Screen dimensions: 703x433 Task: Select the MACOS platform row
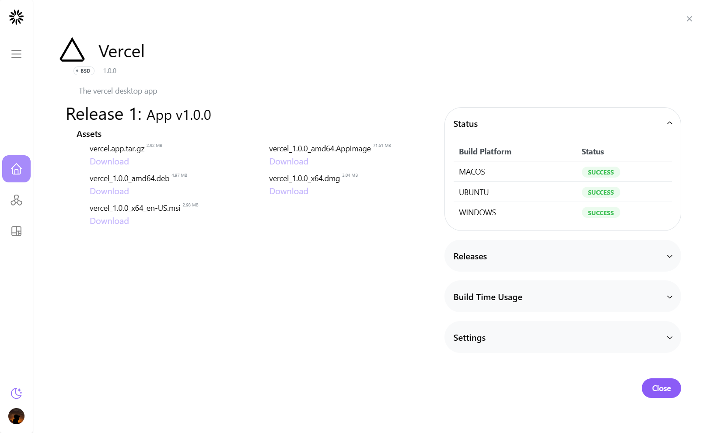pos(563,172)
